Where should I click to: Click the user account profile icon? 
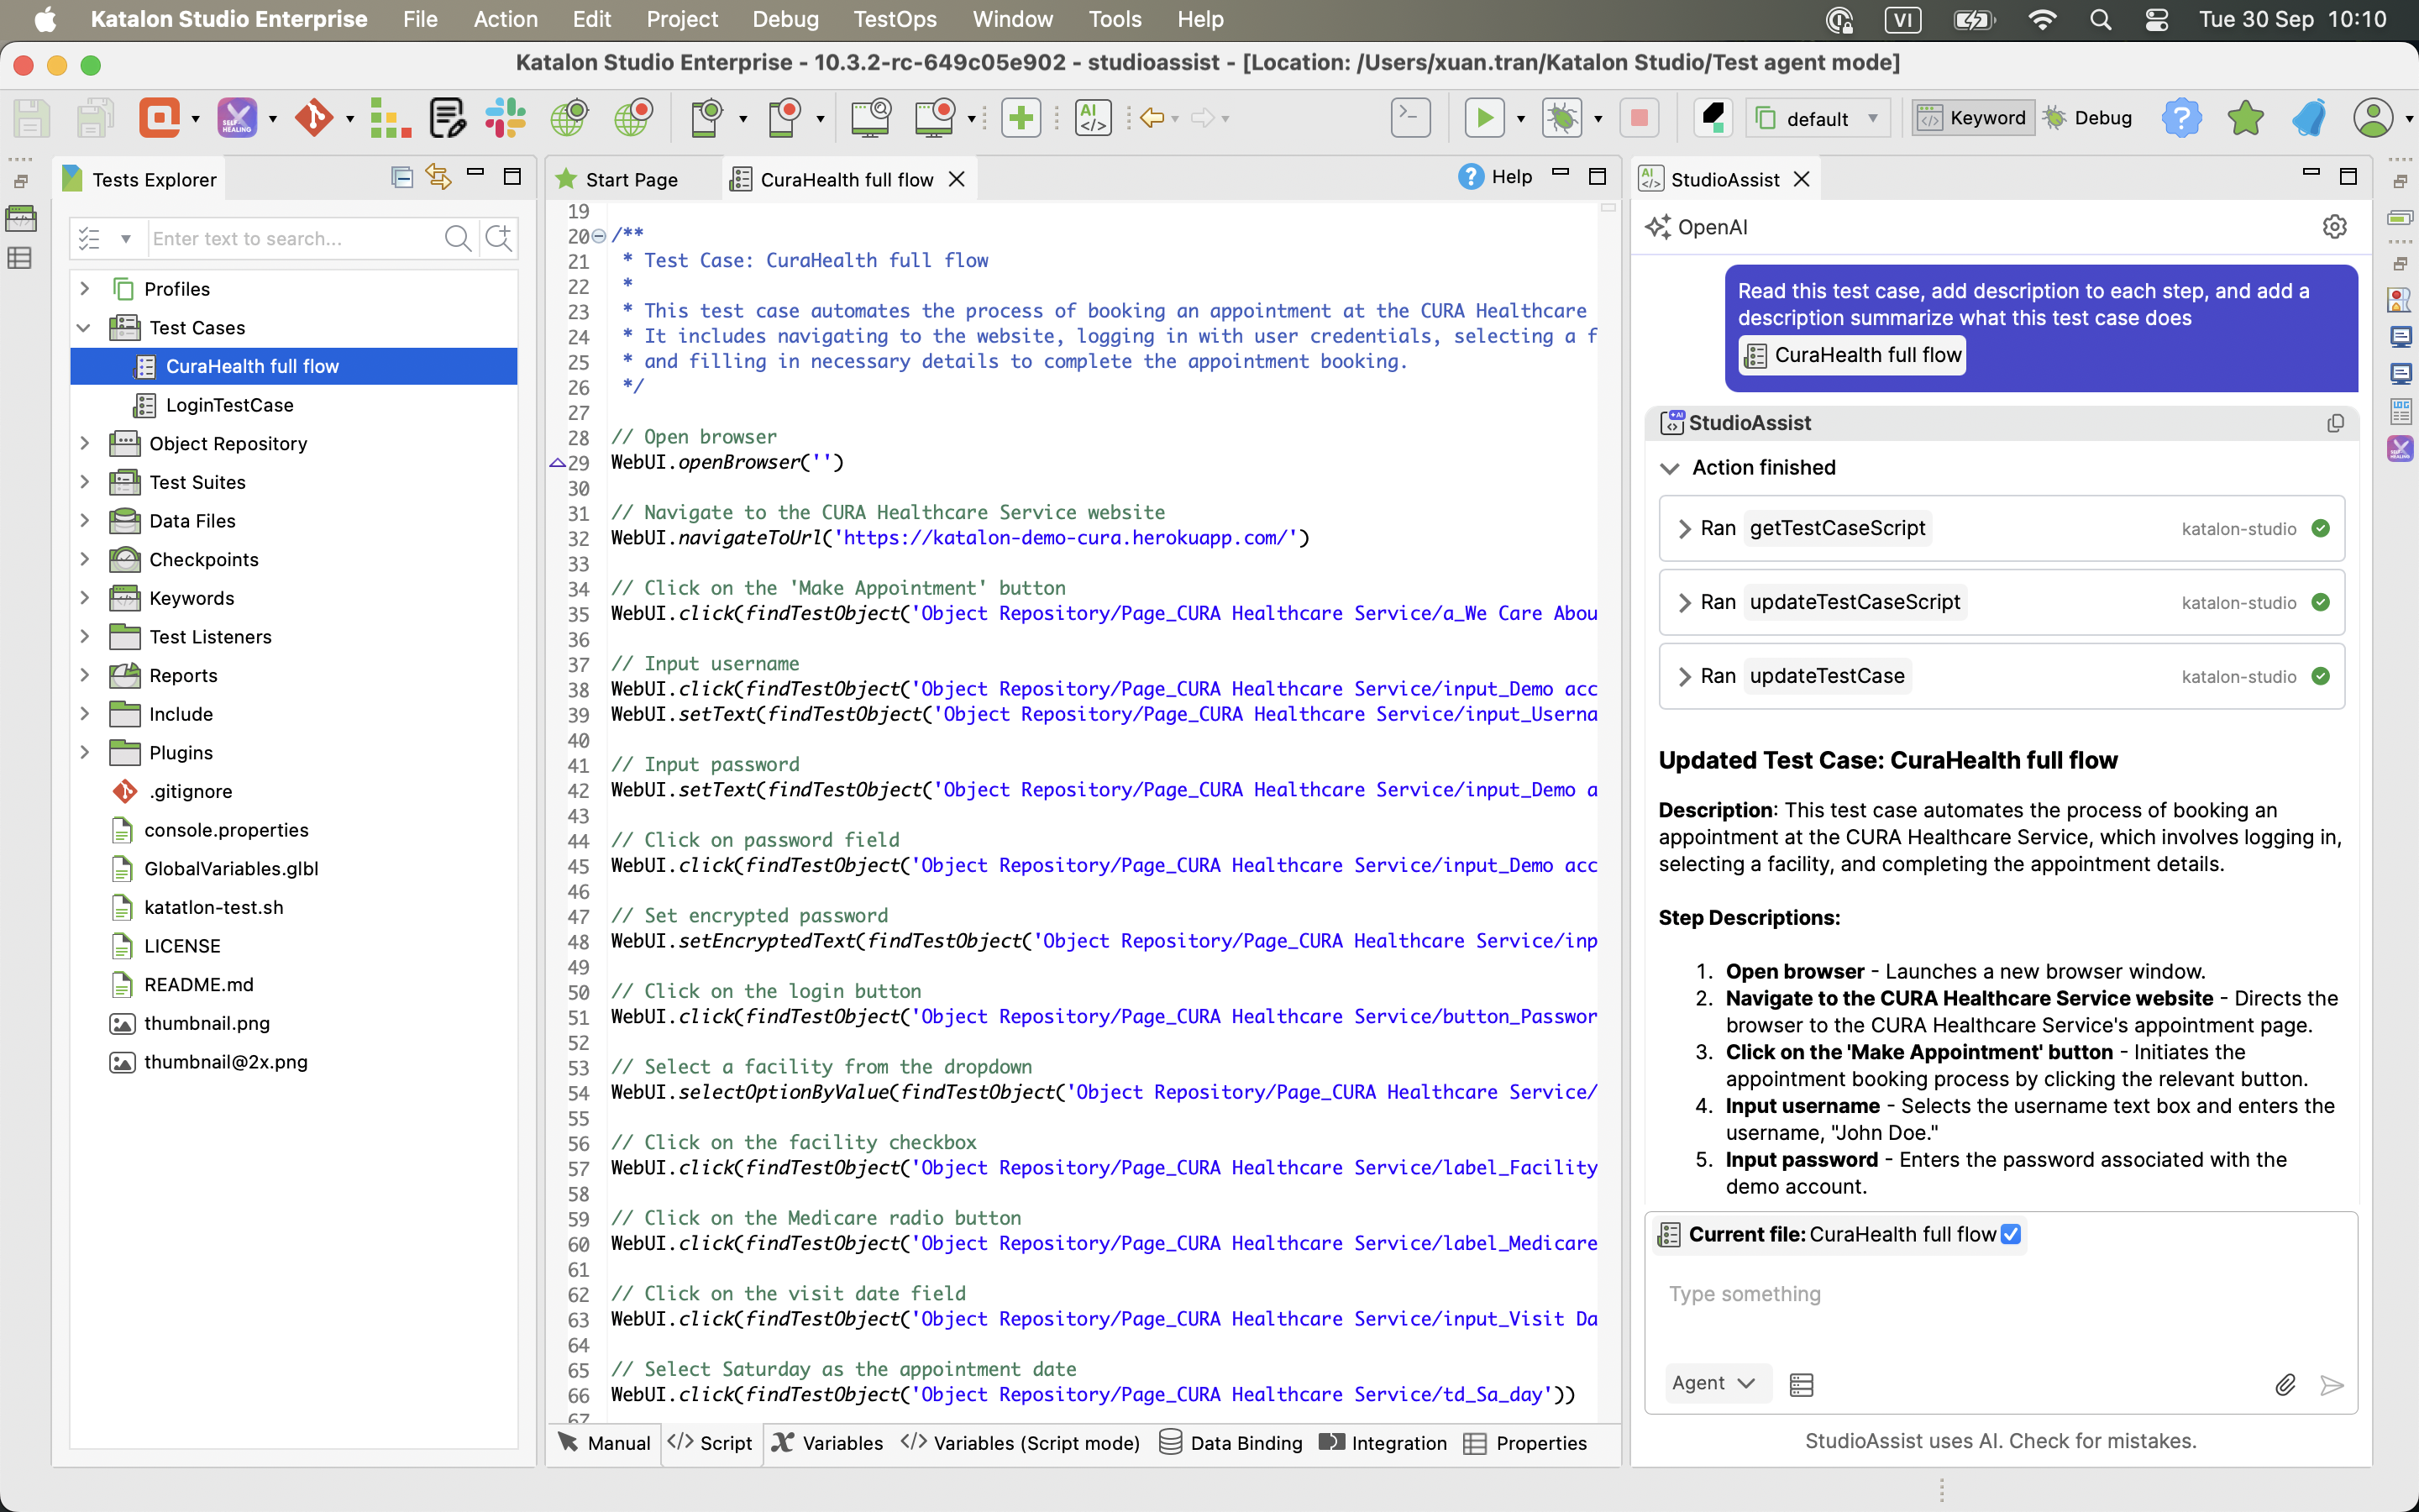pos(2373,118)
